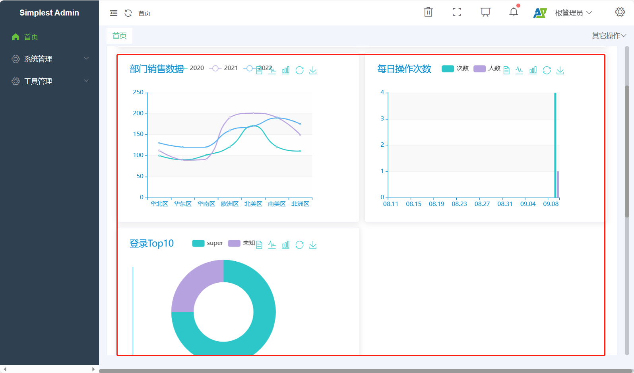Click the refresh icon in the top bar
The width and height of the screenshot is (634, 373).
(x=128, y=13)
